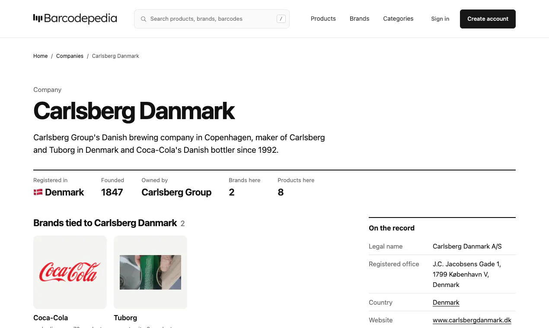
Task: Open the Categories menu
Action: [x=398, y=19]
